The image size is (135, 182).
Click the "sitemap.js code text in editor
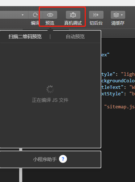point(119,107)
